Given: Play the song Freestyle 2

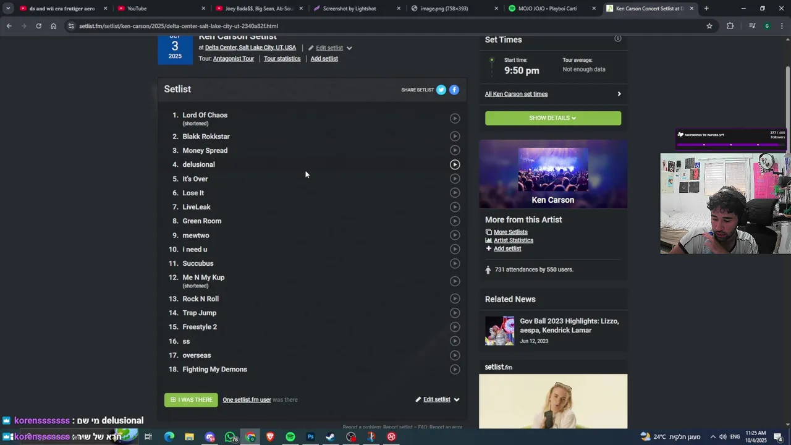Looking at the screenshot, I should [x=455, y=327].
